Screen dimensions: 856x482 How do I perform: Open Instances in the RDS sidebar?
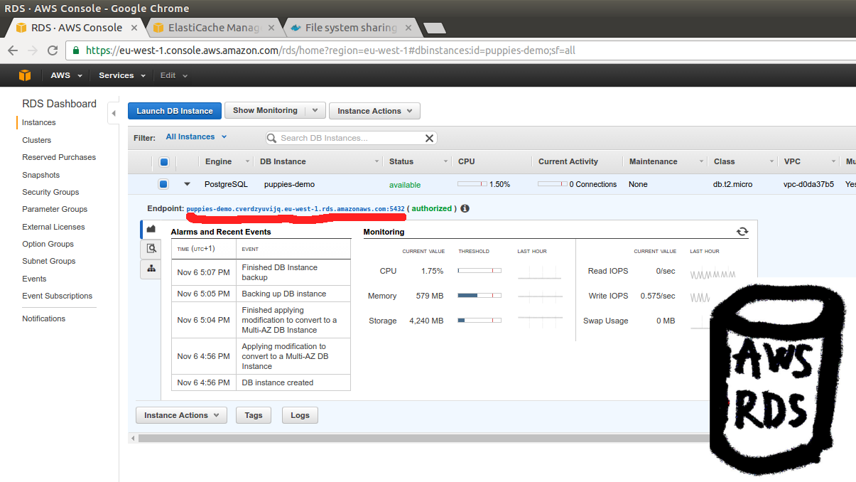[x=38, y=122]
